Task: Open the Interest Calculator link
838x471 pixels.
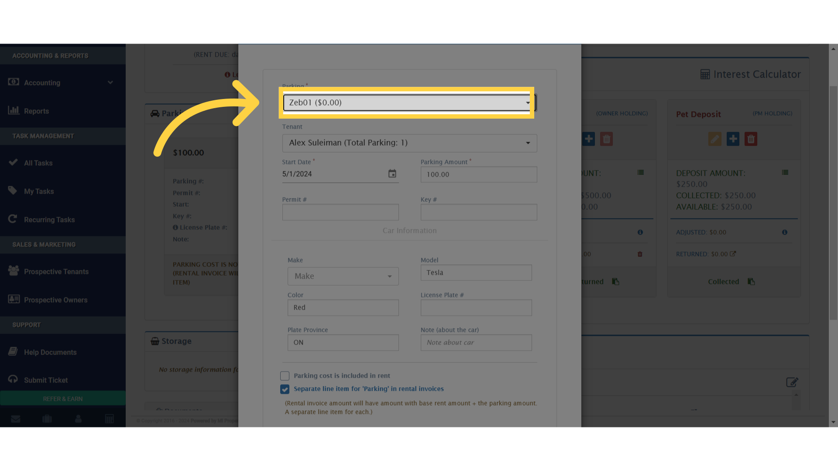Action: click(751, 74)
